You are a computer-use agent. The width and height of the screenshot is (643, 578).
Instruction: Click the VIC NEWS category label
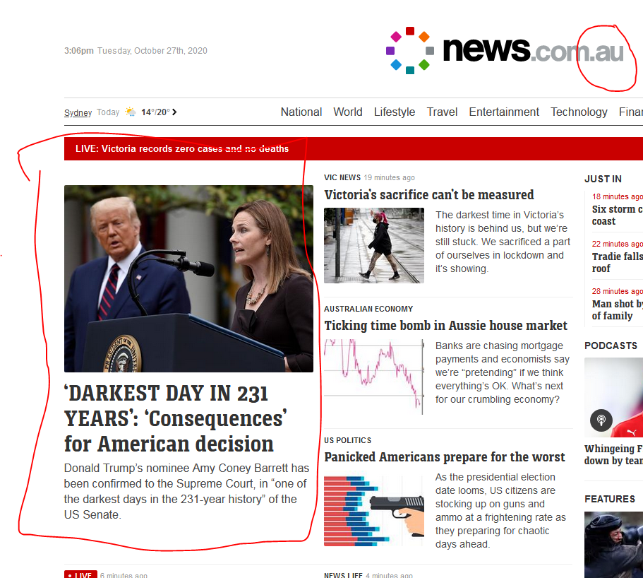[x=342, y=177]
